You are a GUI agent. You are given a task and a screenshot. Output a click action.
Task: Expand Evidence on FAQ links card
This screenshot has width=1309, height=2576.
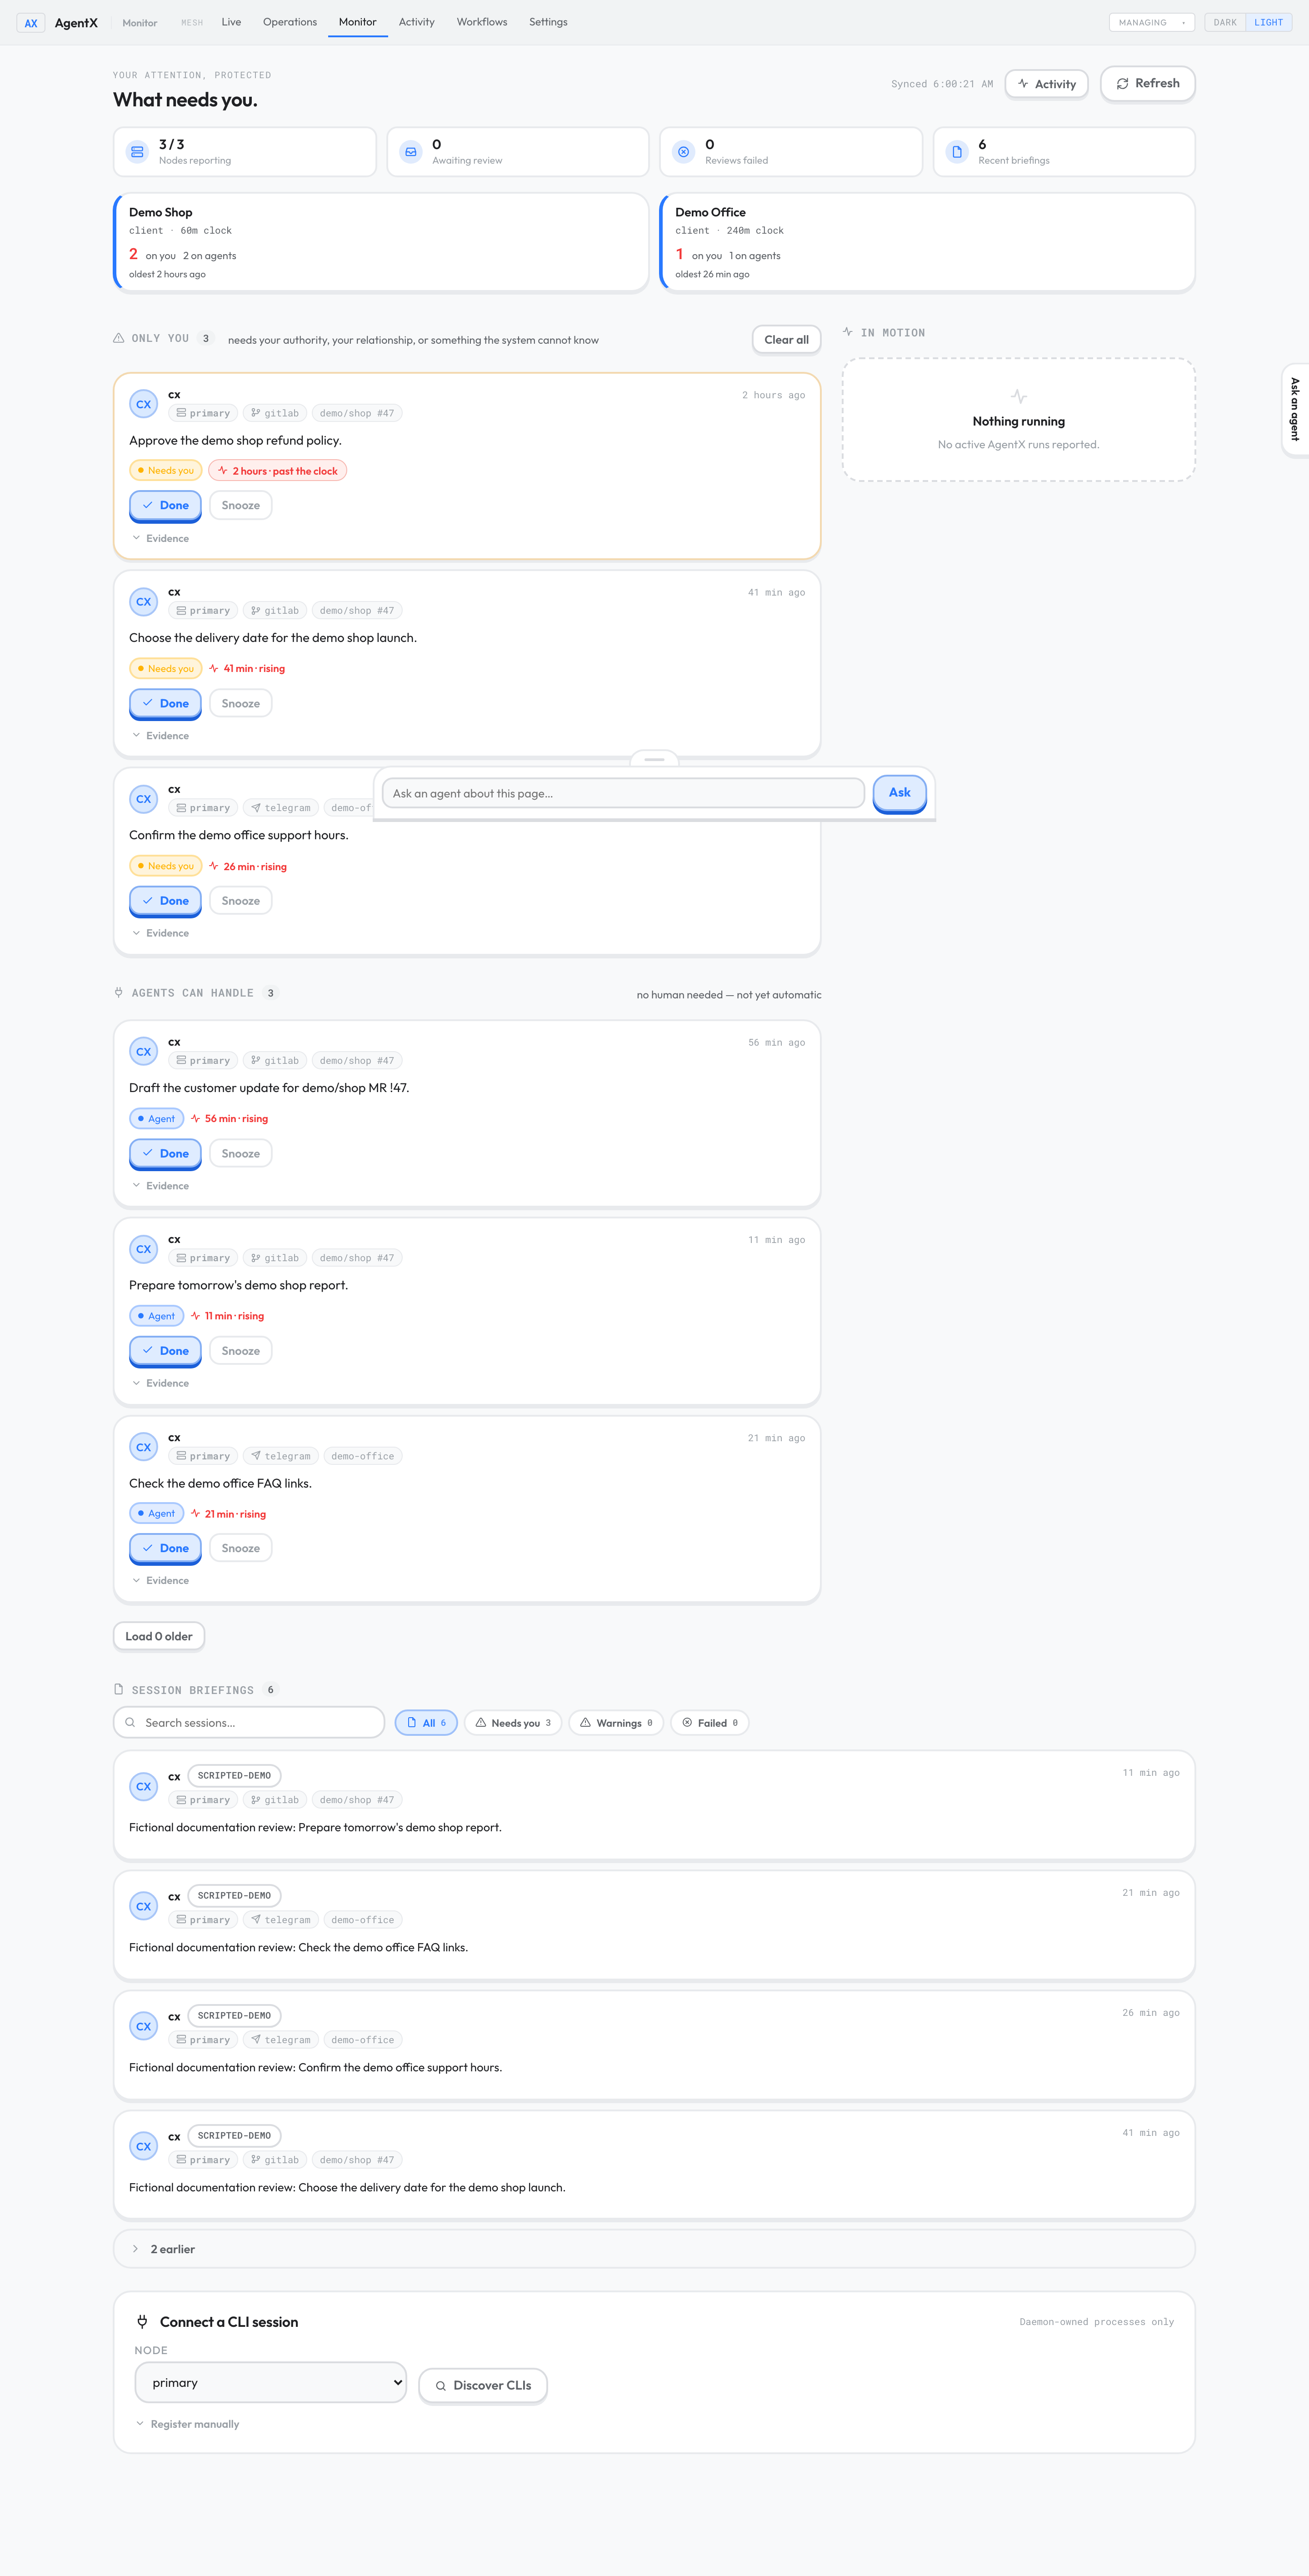[x=161, y=1581]
